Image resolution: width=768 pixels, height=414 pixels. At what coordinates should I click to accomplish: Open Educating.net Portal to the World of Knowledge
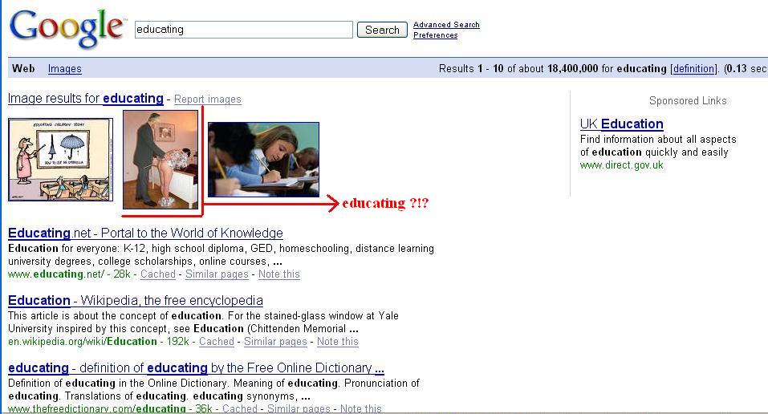[x=145, y=233]
